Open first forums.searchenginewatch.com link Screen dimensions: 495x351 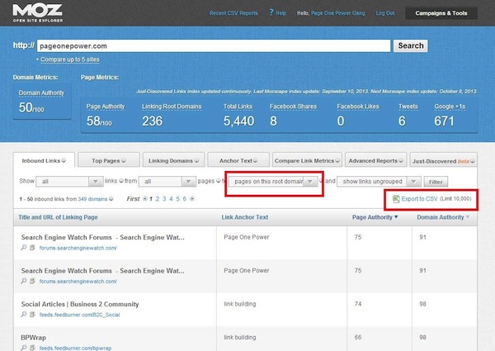(78, 248)
